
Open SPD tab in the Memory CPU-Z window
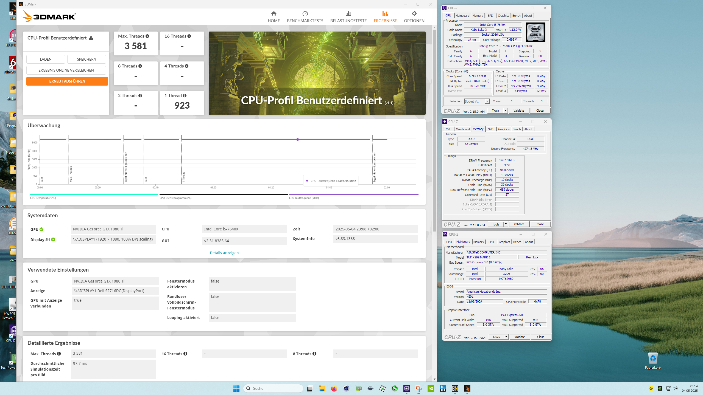point(490,129)
